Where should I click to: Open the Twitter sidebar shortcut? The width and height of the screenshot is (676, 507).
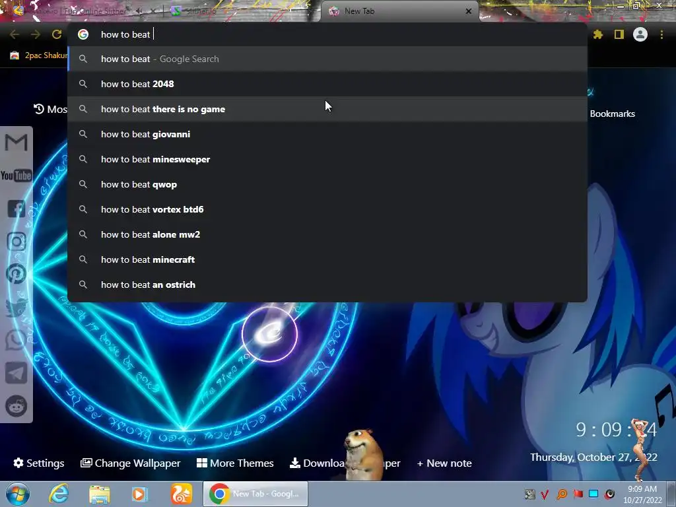17,307
